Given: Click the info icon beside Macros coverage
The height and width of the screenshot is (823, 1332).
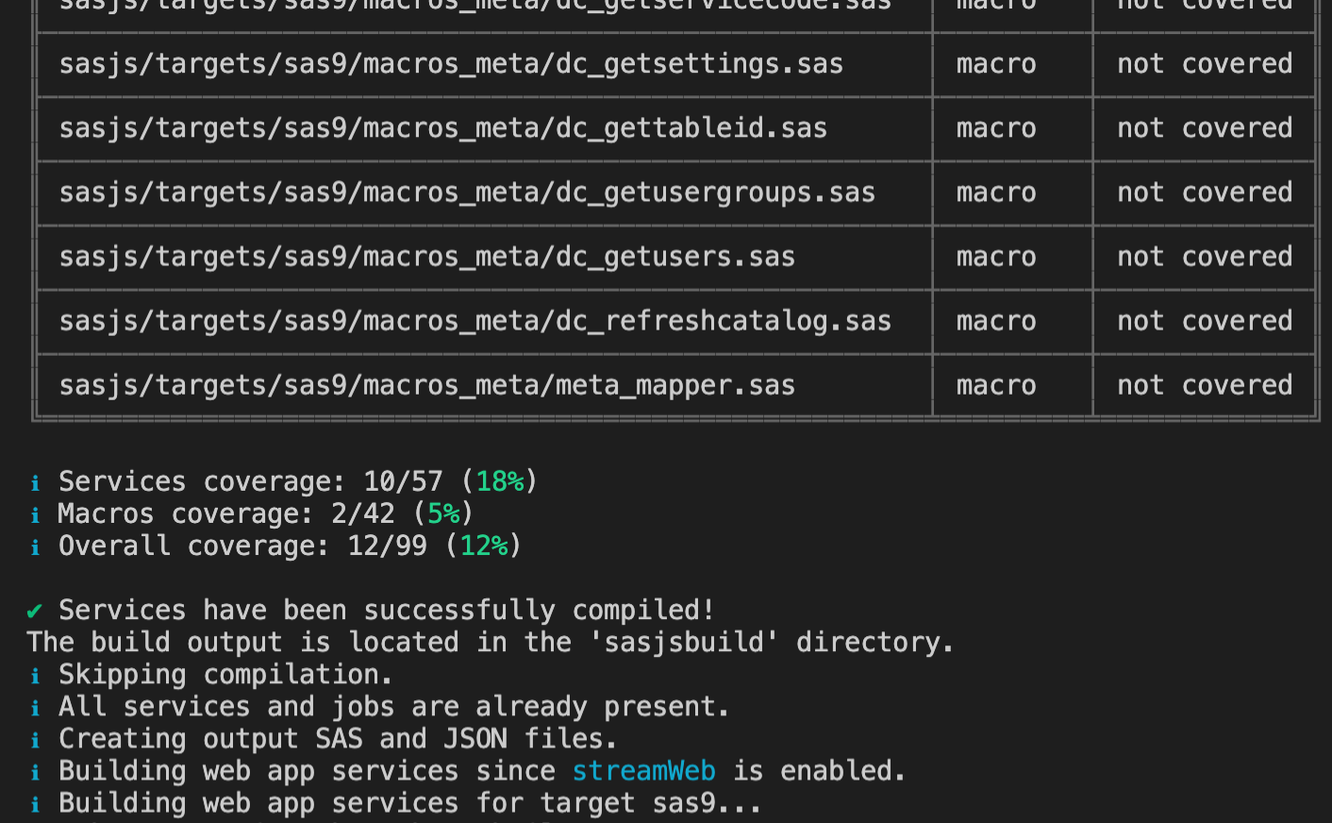Looking at the screenshot, I should pyautogui.click(x=35, y=515).
